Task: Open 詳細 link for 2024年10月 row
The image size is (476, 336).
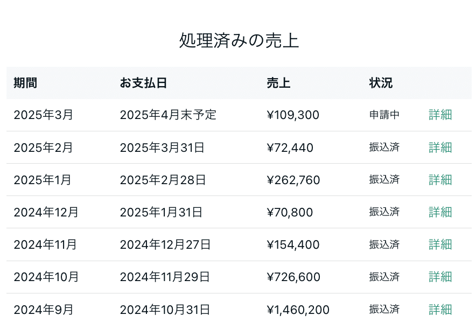Action: (440, 277)
